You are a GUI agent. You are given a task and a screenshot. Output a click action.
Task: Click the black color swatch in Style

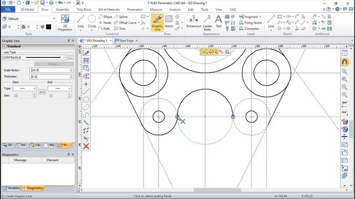(x=48, y=27)
